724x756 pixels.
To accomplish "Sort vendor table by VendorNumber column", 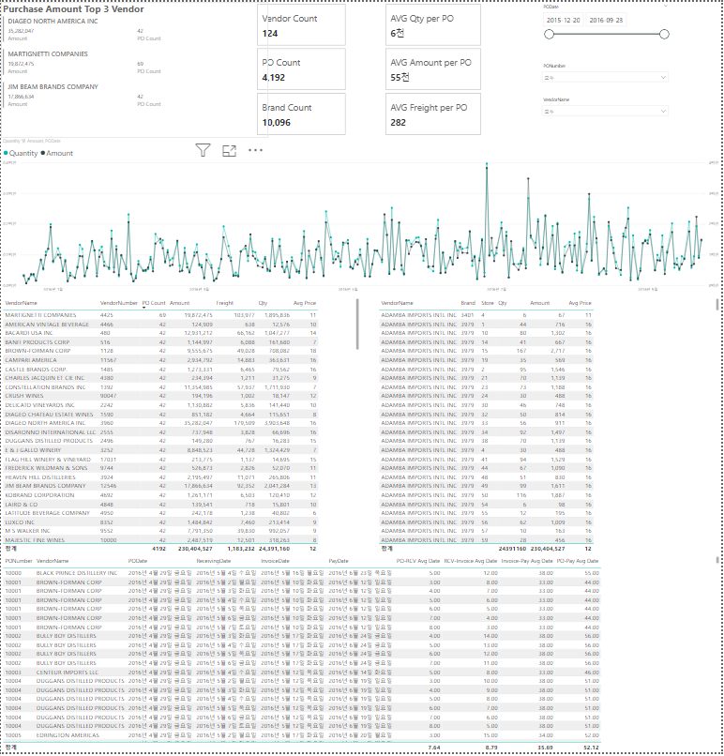I will point(118,303).
